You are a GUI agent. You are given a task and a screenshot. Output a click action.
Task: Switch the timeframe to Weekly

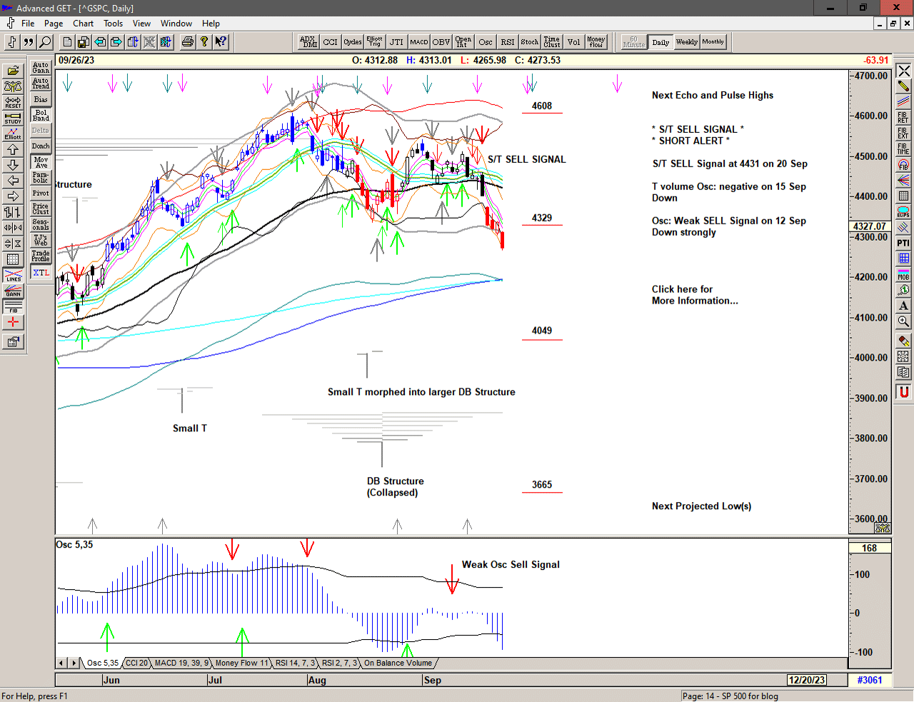[x=686, y=42]
